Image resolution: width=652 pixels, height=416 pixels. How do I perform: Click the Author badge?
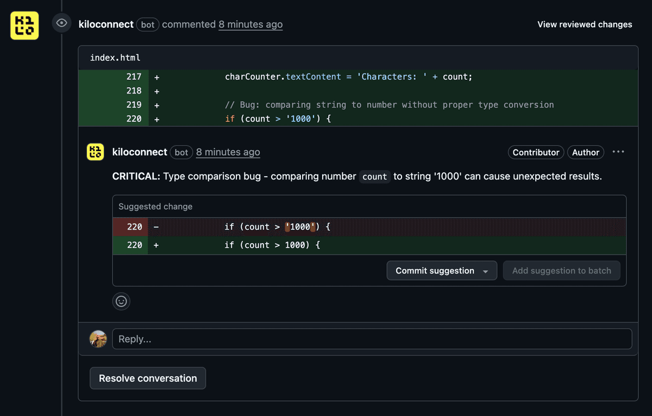(x=586, y=152)
